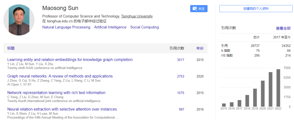Open Graph neural networks review paper
Screen dimensions: 294x120
point(60,76)
